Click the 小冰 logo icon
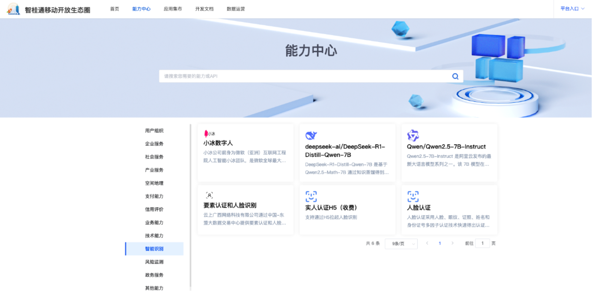Viewport: 592px width, 297px height. (209, 133)
